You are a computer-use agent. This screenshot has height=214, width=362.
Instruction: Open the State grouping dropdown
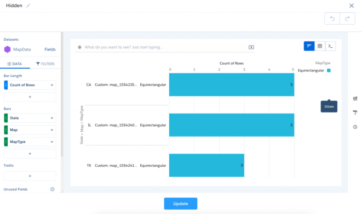51,118
